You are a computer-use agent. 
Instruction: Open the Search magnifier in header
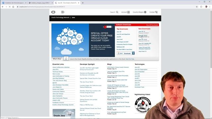pyautogui.click(x=117, y=12)
